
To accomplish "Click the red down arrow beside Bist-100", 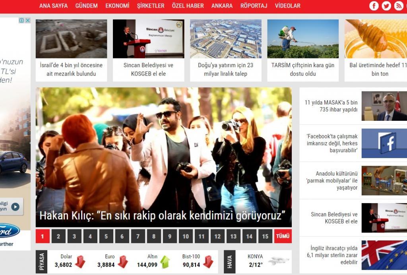I will coord(208,261).
